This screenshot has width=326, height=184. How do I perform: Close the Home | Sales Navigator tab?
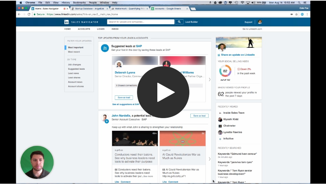tap(67, 9)
